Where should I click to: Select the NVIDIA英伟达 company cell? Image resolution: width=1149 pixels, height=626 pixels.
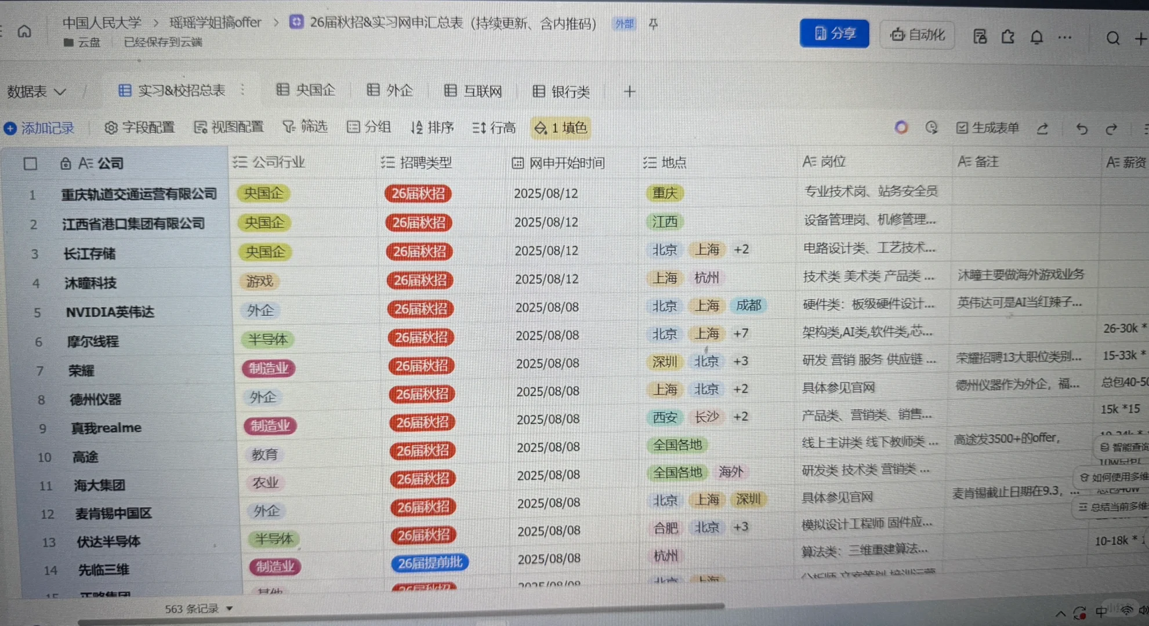(x=110, y=312)
